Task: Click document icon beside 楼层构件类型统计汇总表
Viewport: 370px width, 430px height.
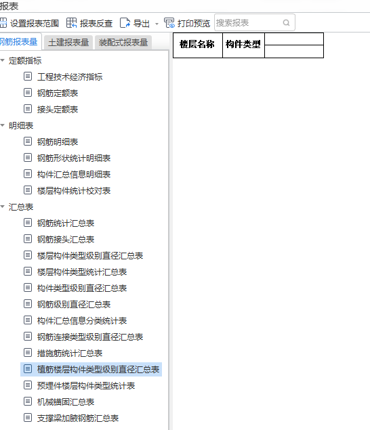Action: (28, 272)
